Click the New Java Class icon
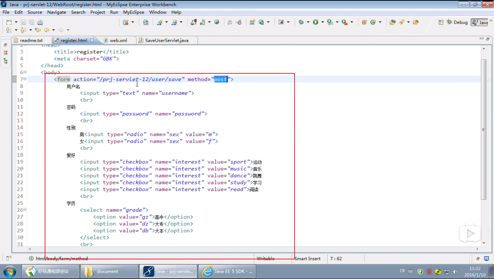This screenshot has height=279, width=494. click(x=373, y=22)
